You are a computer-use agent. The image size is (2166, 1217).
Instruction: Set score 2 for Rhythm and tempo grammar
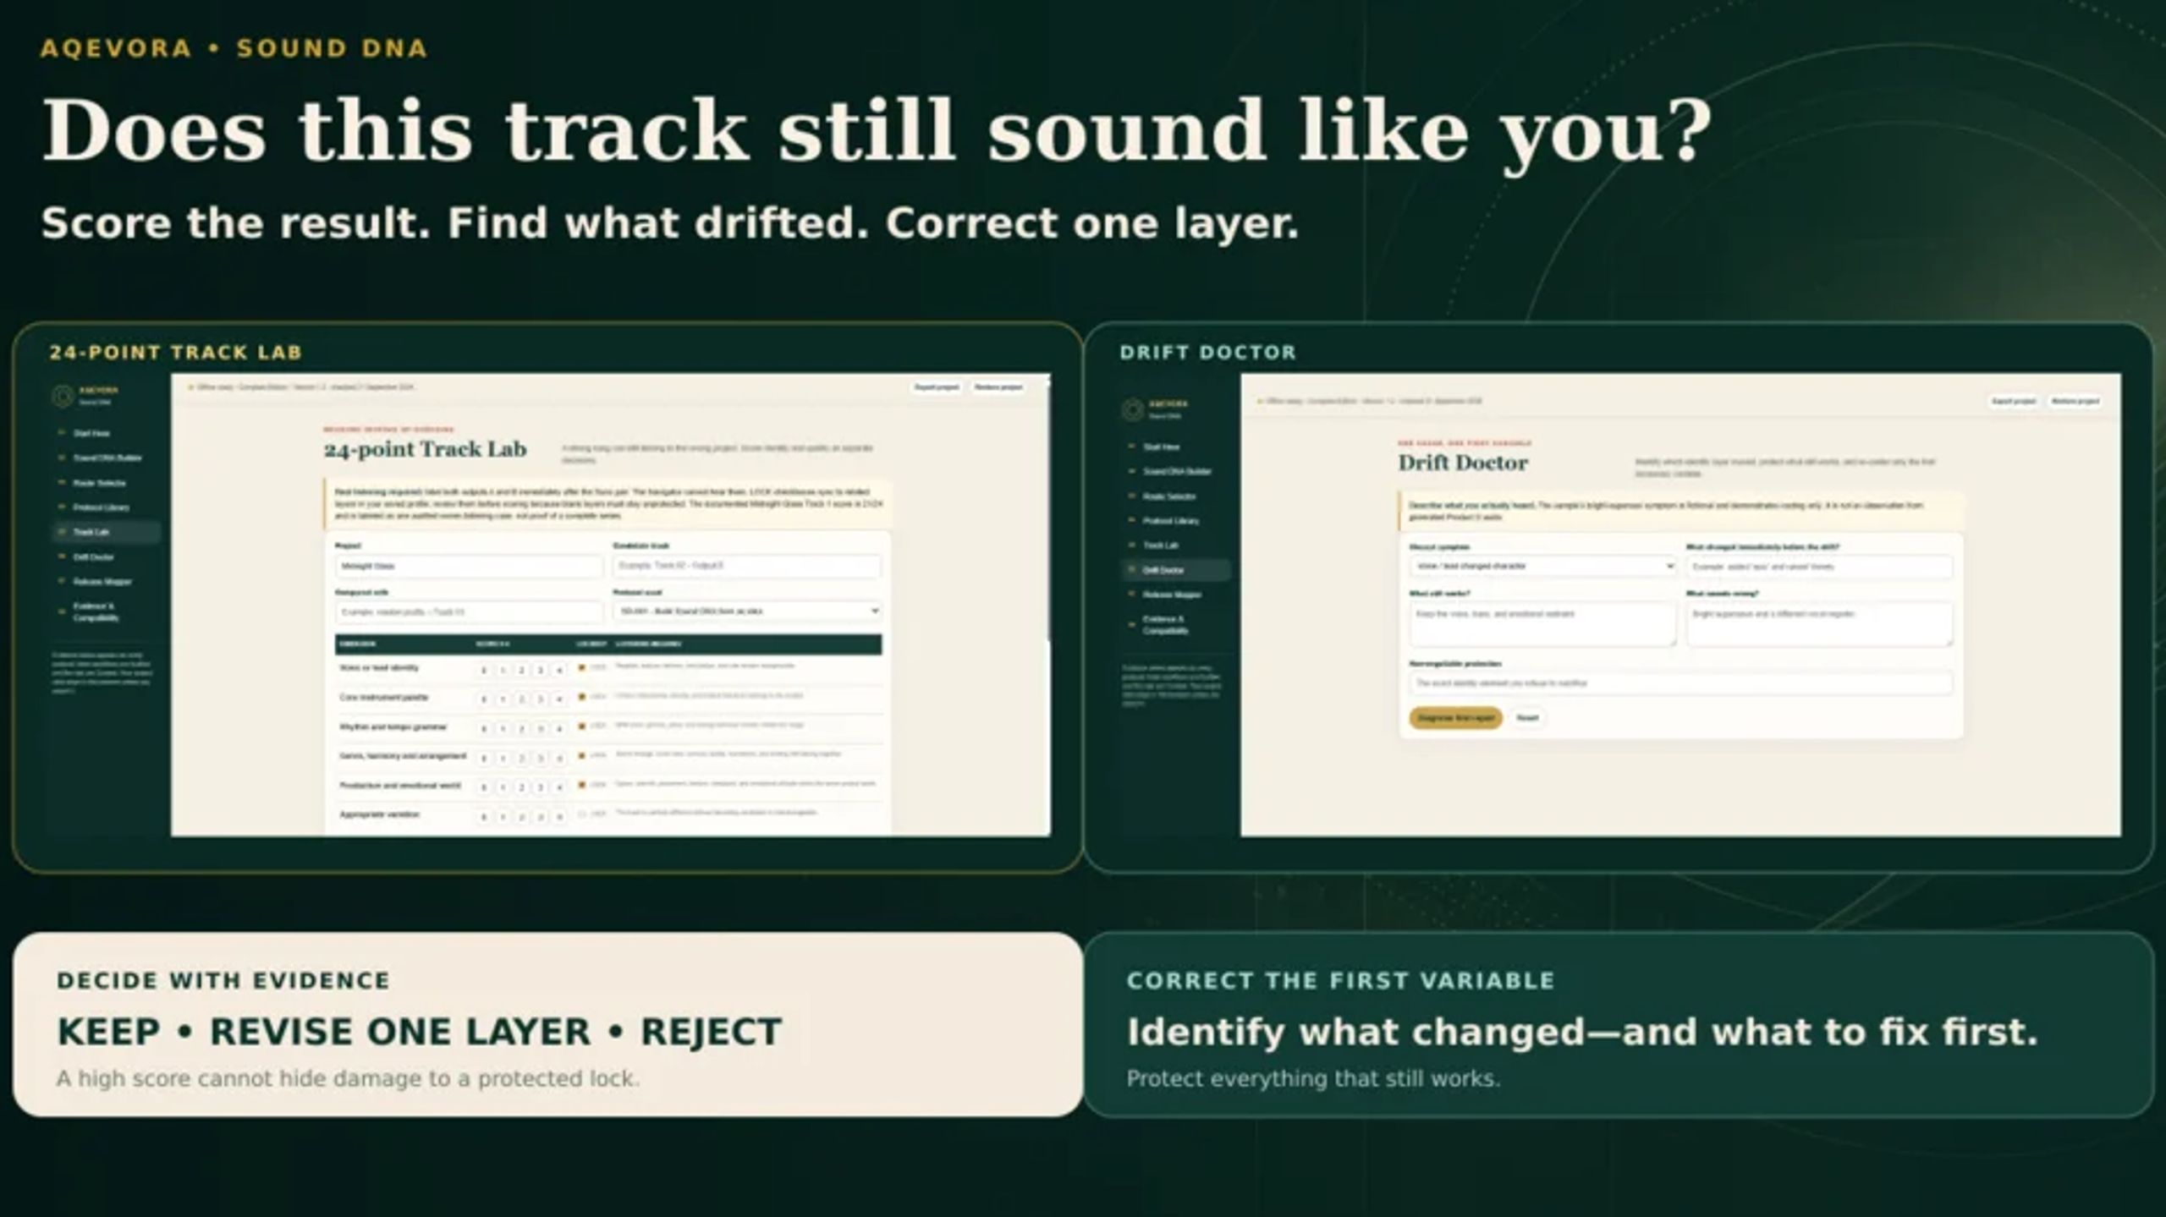pos(521,728)
